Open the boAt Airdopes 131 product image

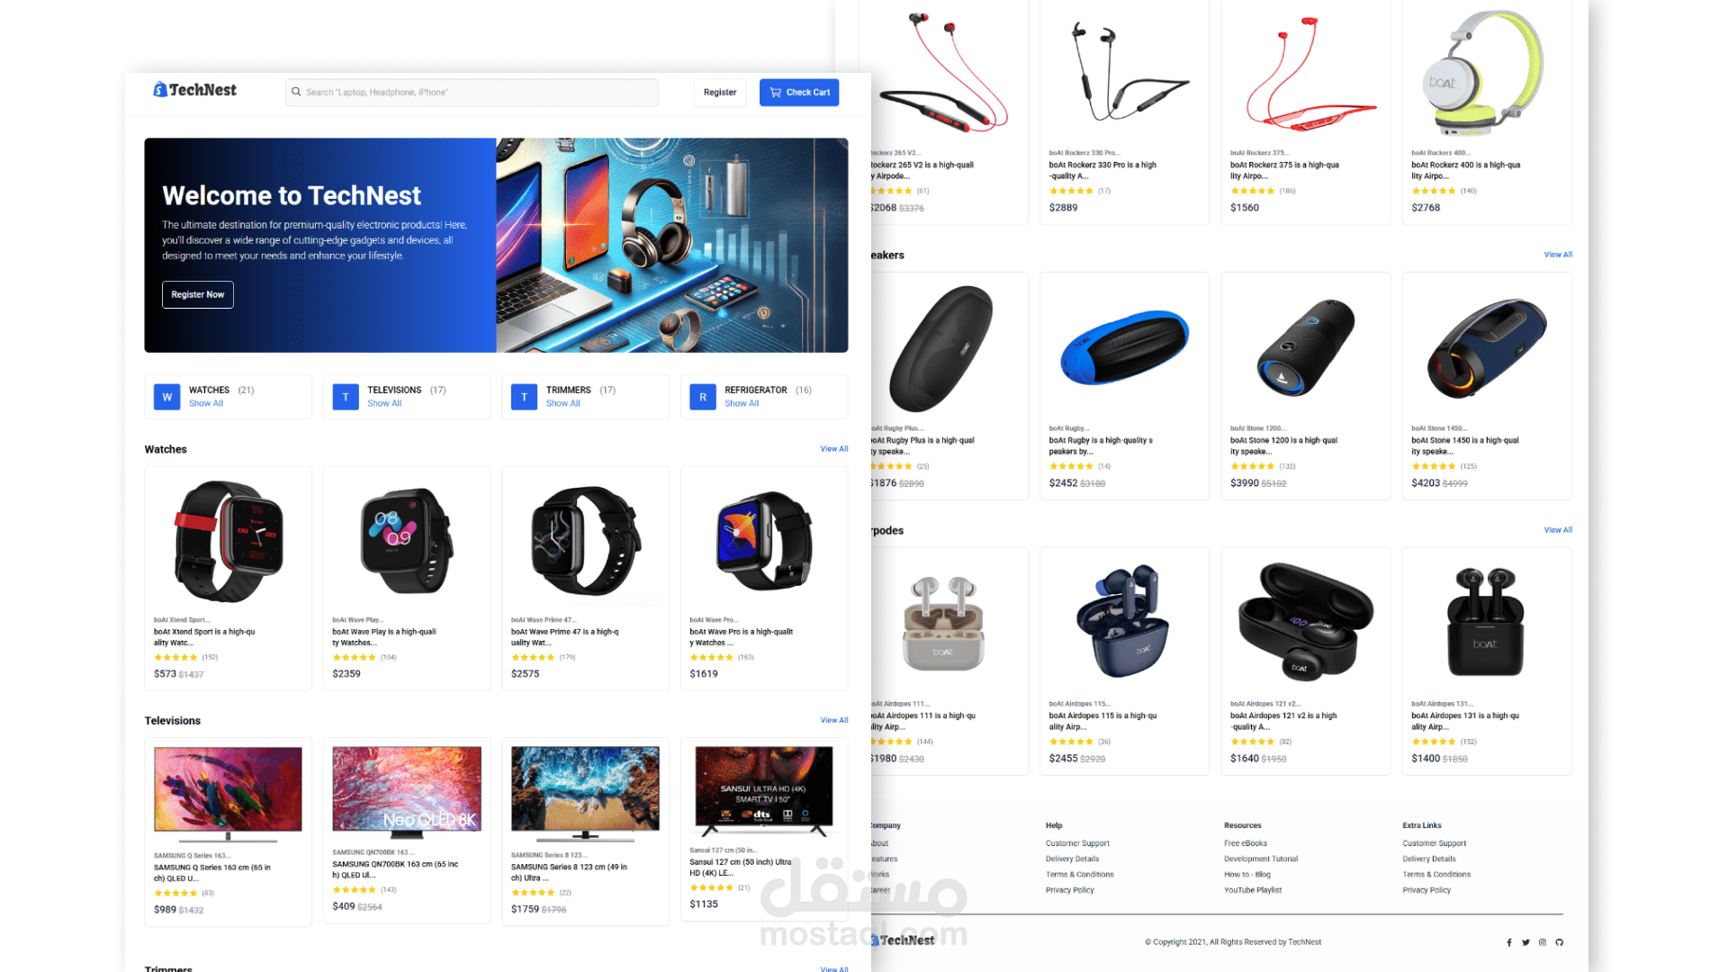pyautogui.click(x=1486, y=621)
